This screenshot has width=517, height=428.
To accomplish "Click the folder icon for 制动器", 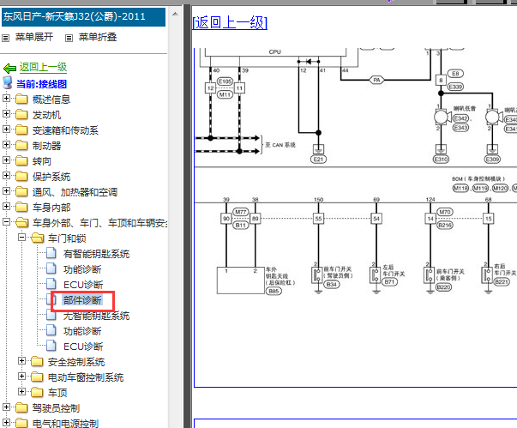I will (21, 145).
